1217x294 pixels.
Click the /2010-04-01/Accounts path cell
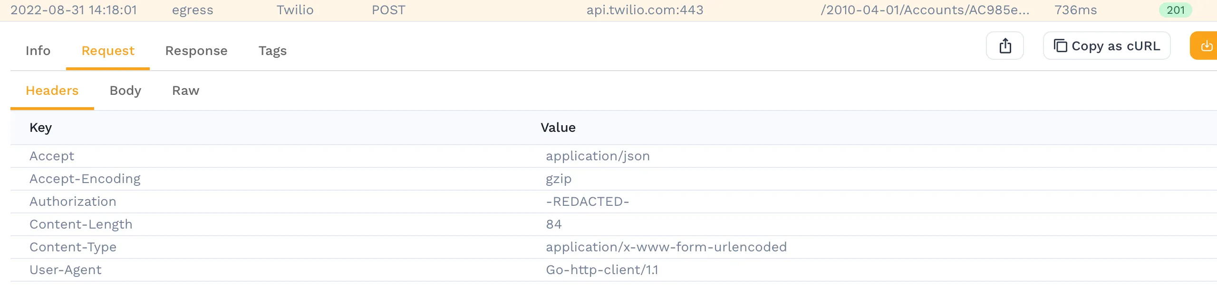click(925, 10)
